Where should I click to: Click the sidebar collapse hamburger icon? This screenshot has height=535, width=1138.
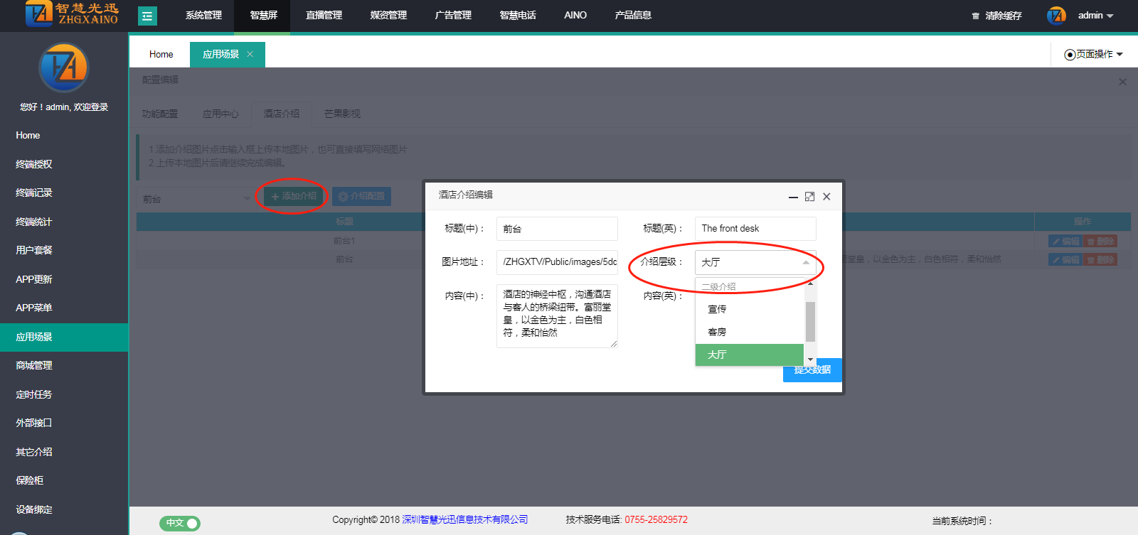pyautogui.click(x=147, y=16)
